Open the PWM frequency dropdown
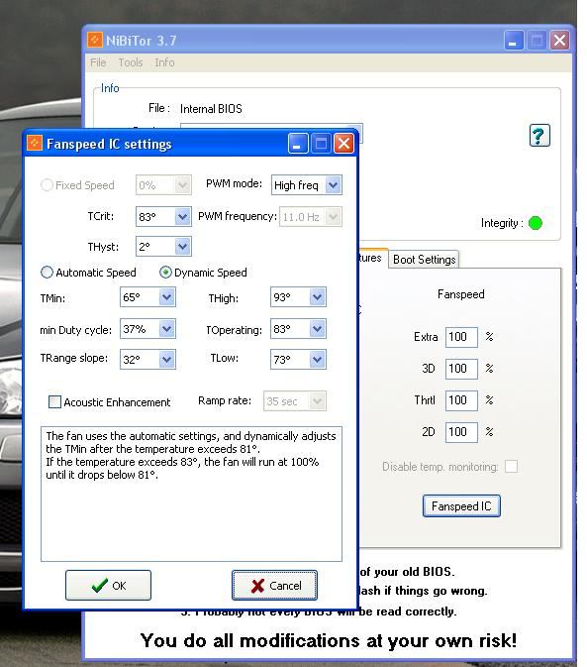Image resolution: width=587 pixels, height=667 pixels. 334,216
